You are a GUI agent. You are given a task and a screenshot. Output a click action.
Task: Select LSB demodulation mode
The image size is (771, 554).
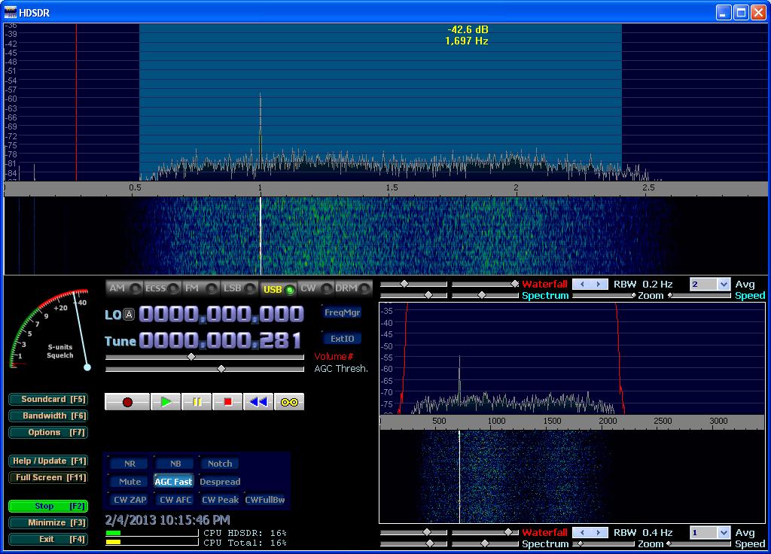tap(239, 288)
